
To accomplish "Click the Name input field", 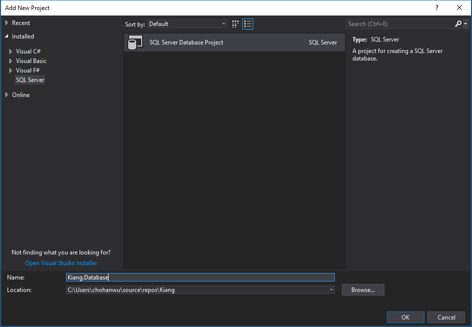I will [x=200, y=277].
